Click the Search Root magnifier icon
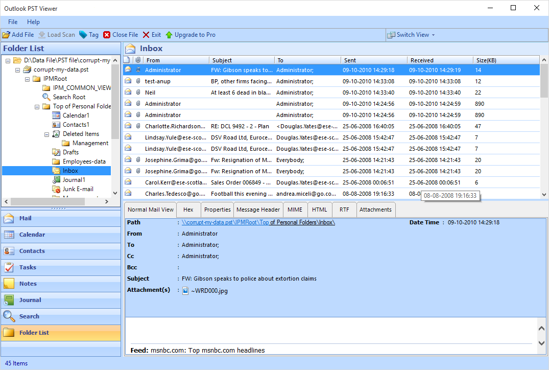The width and height of the screenshot is (549, 370). [x=46, y=97]
